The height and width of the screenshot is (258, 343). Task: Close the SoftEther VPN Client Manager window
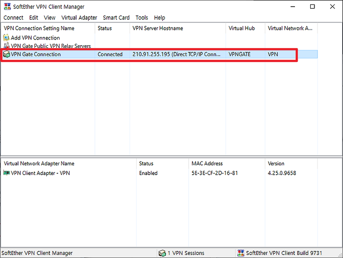(x=333, y=7)
